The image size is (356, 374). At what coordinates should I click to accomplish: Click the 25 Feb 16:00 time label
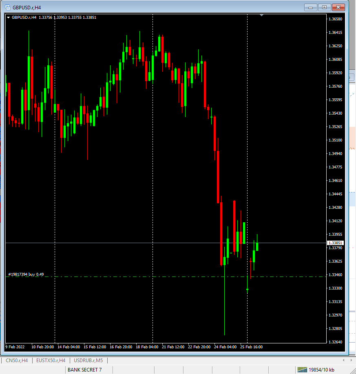click(251, 347)
